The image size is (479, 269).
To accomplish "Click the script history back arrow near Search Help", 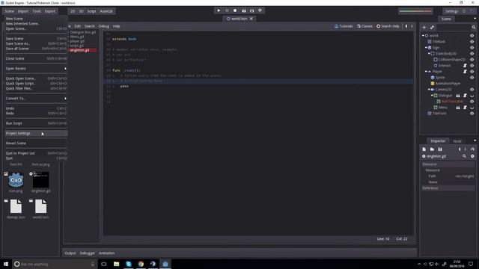I will coord(406,26).
